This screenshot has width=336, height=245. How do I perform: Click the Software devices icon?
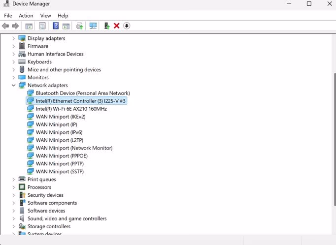pyautogui.click(x=22, y=211)
